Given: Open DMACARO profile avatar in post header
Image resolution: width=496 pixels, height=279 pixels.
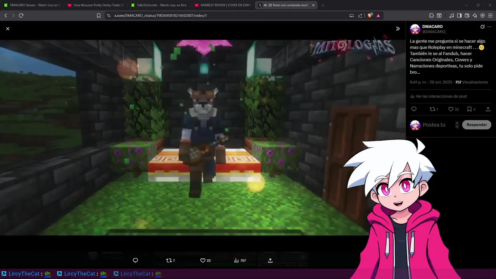Looking at the screenshot, I should [415, 29].
